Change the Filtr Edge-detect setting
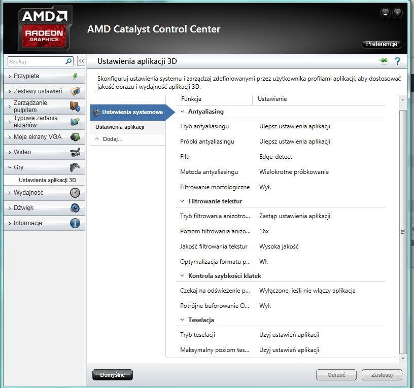This screenshot has width=414, height=388. pyautogui.click(x=275, y=157)
